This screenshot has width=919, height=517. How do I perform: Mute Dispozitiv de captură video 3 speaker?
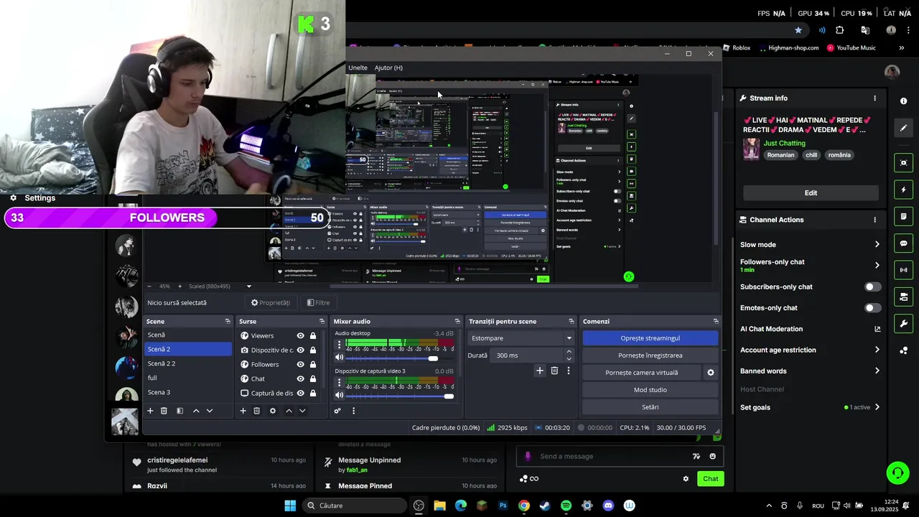pyautogui.click(x=339, y=395)
